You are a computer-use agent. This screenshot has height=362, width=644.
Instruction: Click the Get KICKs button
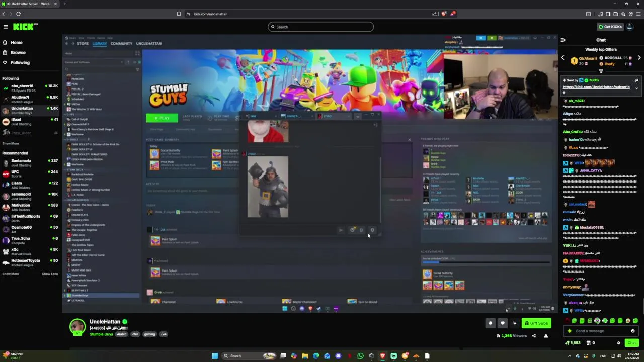click(x=610, y=27)
